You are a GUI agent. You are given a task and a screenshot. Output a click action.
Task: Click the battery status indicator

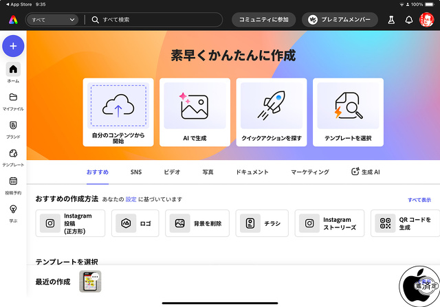click(430, 5)
